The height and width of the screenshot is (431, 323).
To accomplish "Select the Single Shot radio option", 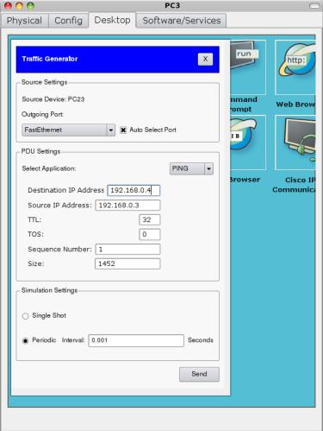I will (x=25, y=316).
